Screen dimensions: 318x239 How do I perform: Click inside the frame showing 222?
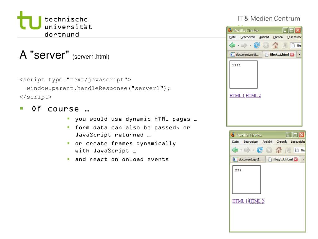pos(247,180)
